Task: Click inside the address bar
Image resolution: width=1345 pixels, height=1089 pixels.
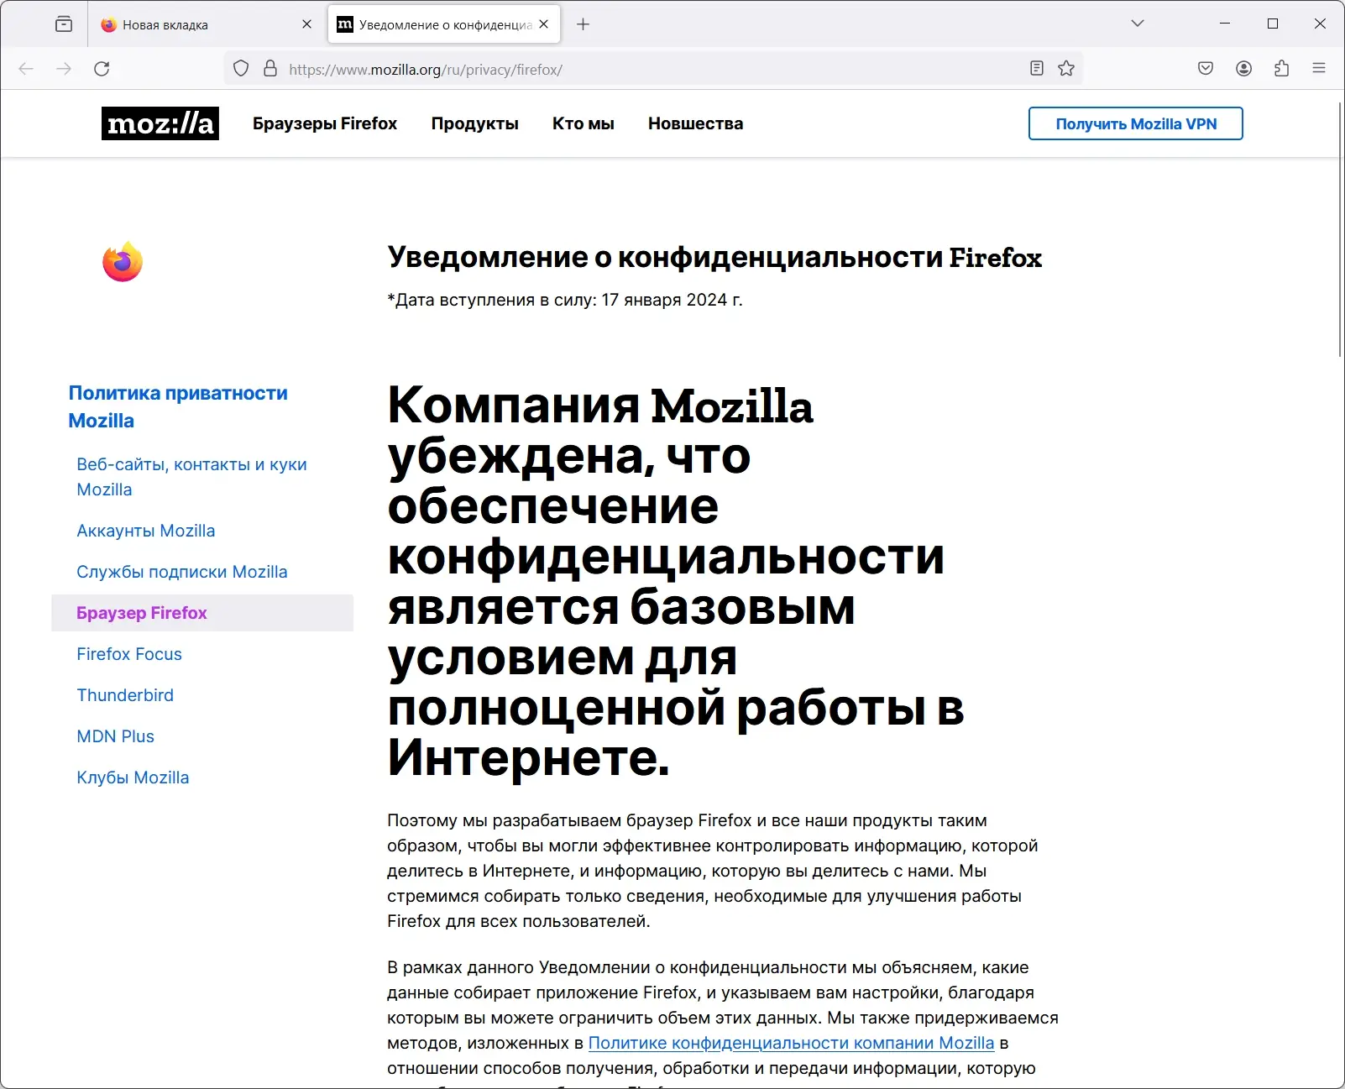Action: 588,68
